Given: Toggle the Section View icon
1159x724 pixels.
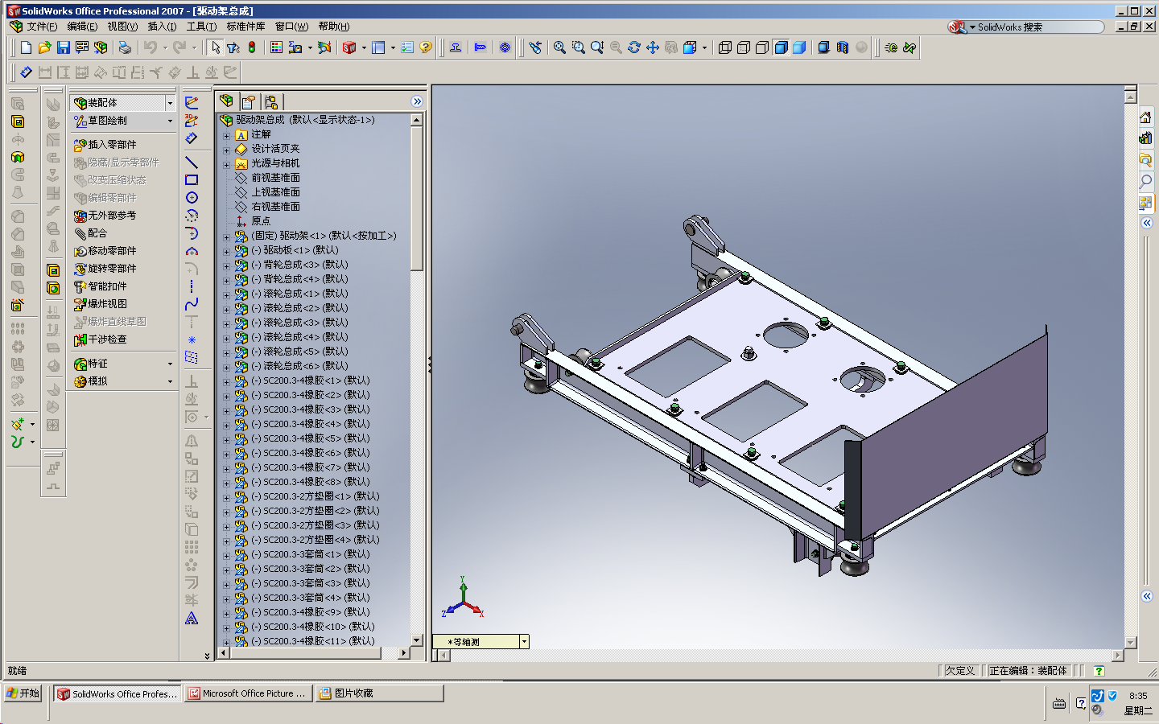Looking at the screenshot, I should [x=842, y=47].
